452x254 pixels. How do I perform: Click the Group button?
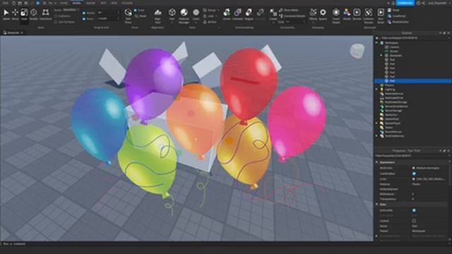click(210, 10)
